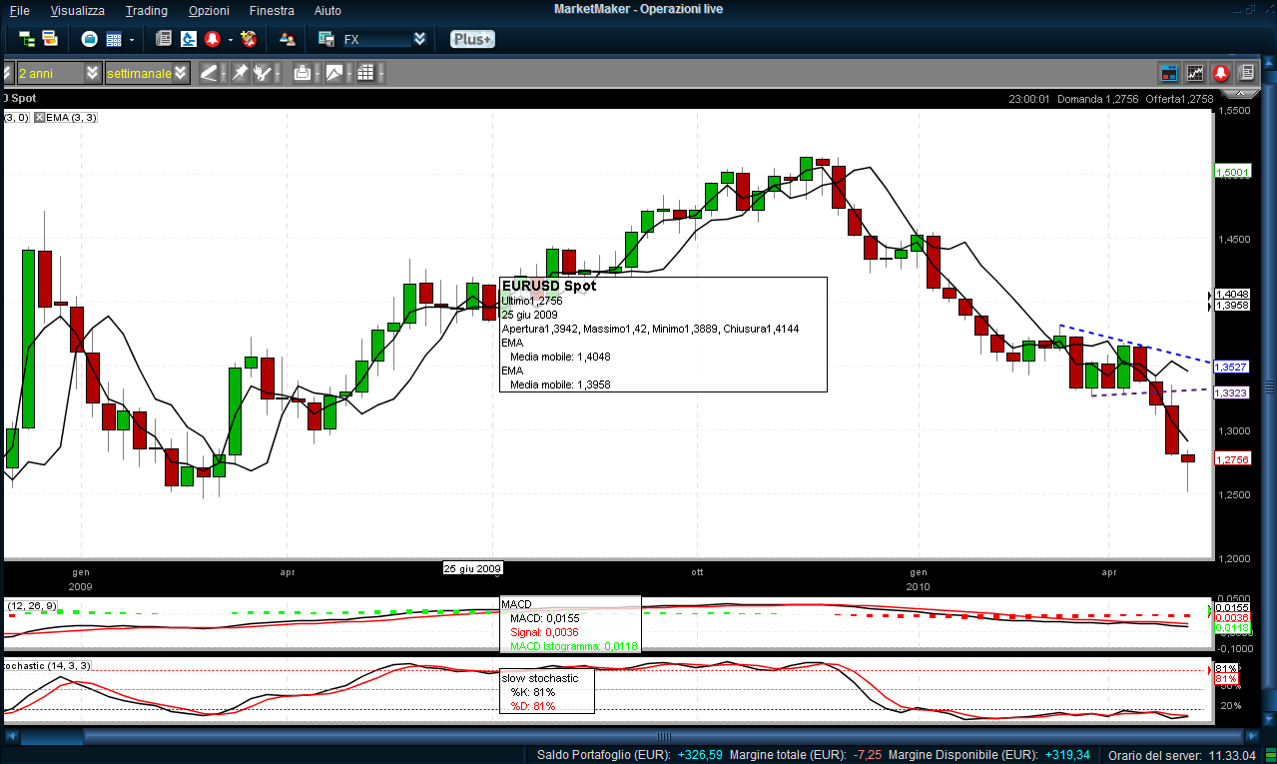Screen dimensions: 1277x764
Task: Expand the '2 anni' time range dropdown
Action: (93, 73)
